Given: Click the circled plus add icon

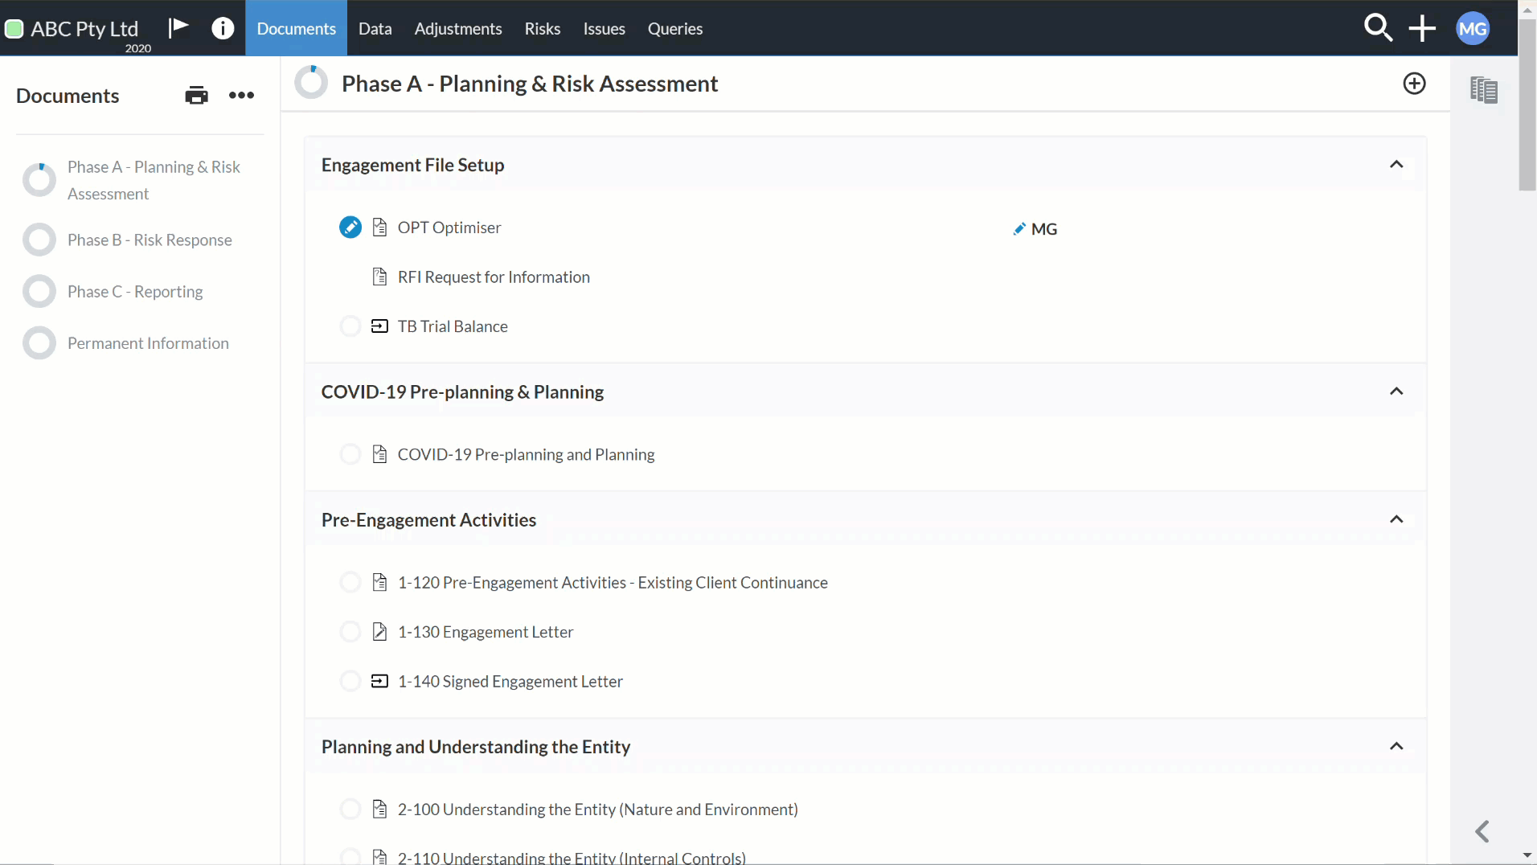Looking at the screenshot, I should pos(1414,84).
